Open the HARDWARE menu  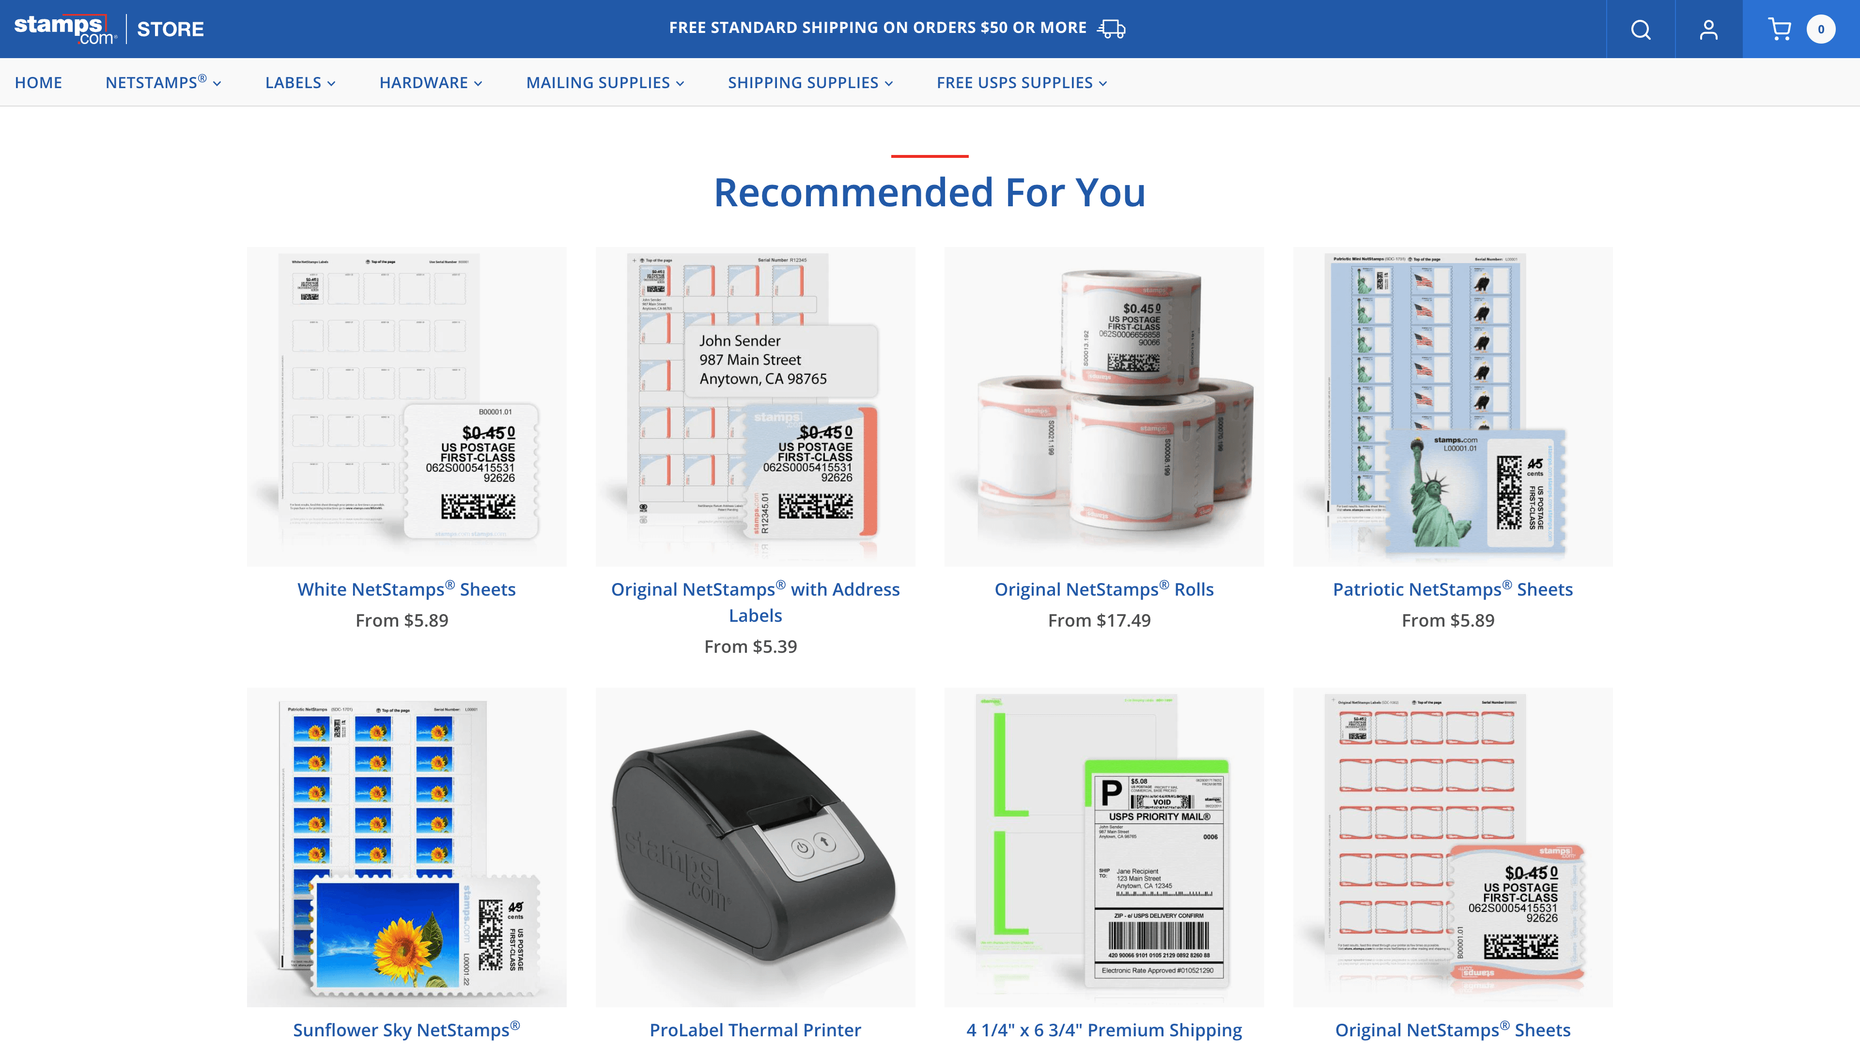pos(431,82)
